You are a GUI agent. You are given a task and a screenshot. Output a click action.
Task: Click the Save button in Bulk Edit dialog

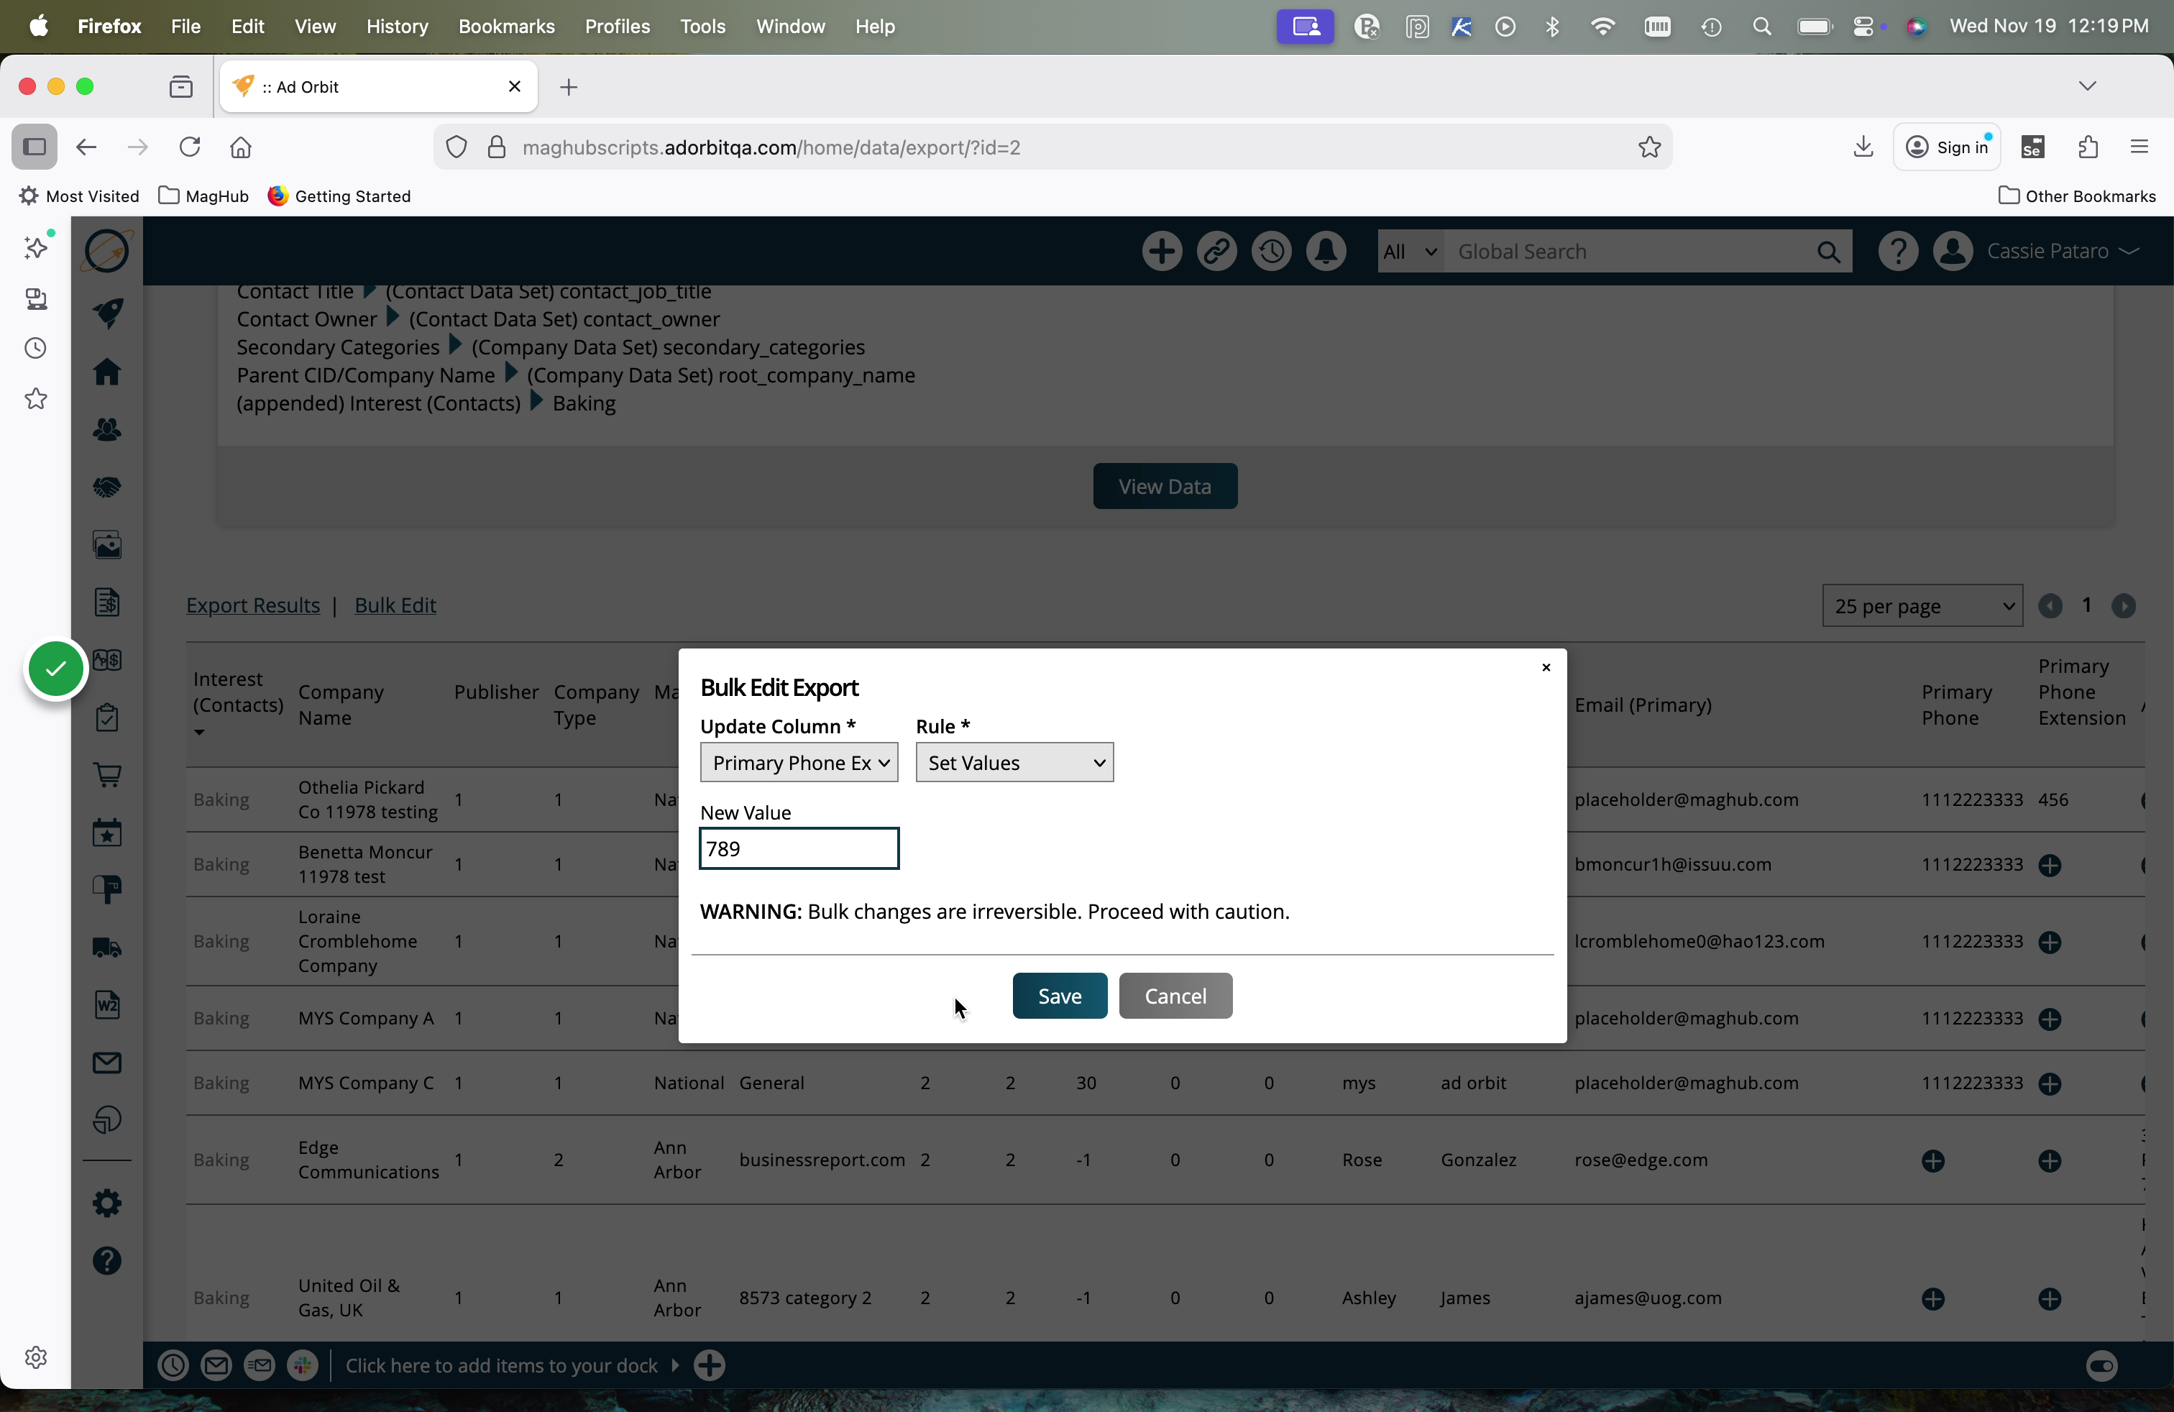[x=1059, y=996]
